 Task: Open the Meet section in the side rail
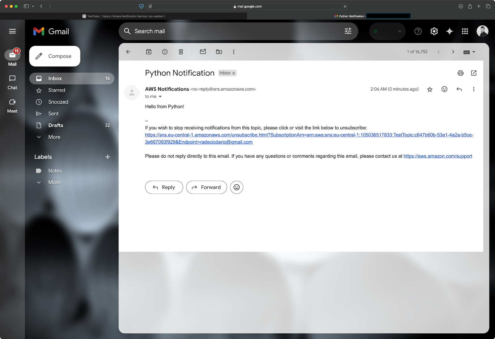[12, 106]
